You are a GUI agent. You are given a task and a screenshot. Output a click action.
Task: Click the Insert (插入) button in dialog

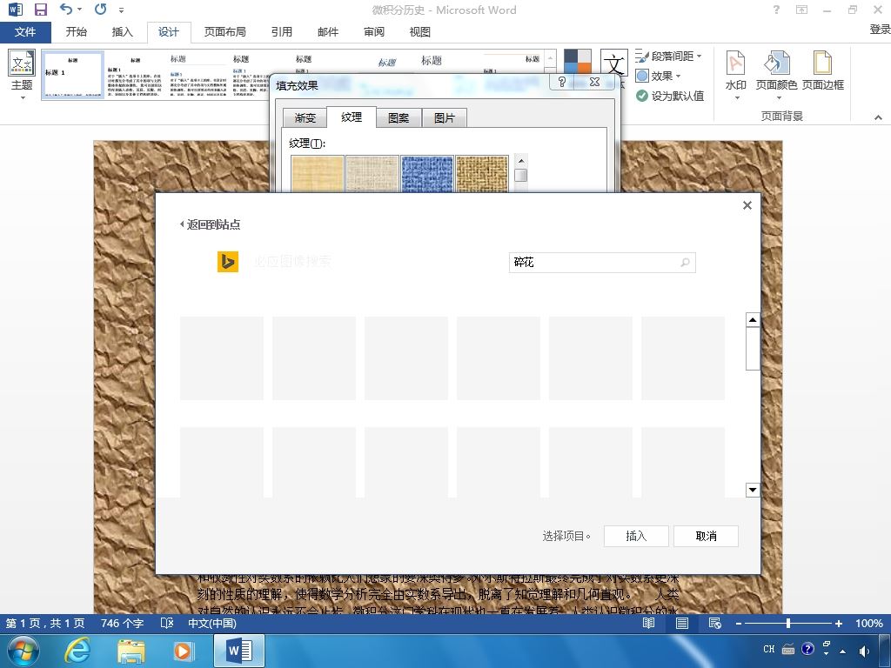(x=636, y=536)
